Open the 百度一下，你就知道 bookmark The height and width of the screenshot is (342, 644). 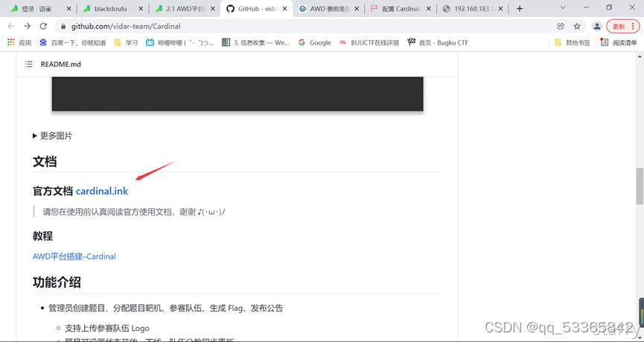[x=73, y=42]
